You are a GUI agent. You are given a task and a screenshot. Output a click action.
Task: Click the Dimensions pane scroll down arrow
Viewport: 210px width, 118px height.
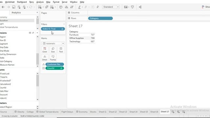pyautogui.click(x=37, y=66)
